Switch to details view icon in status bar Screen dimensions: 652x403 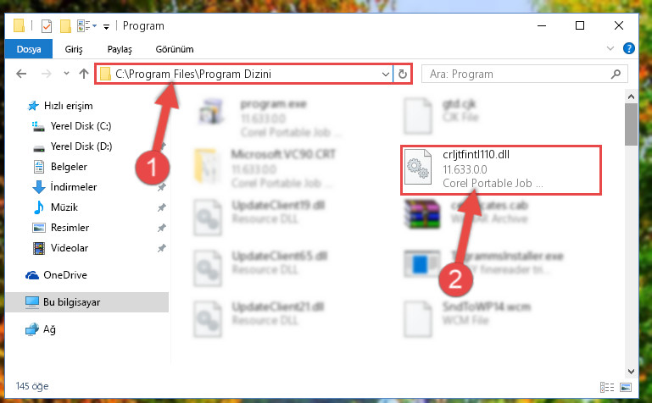click(x=607, y=387)
